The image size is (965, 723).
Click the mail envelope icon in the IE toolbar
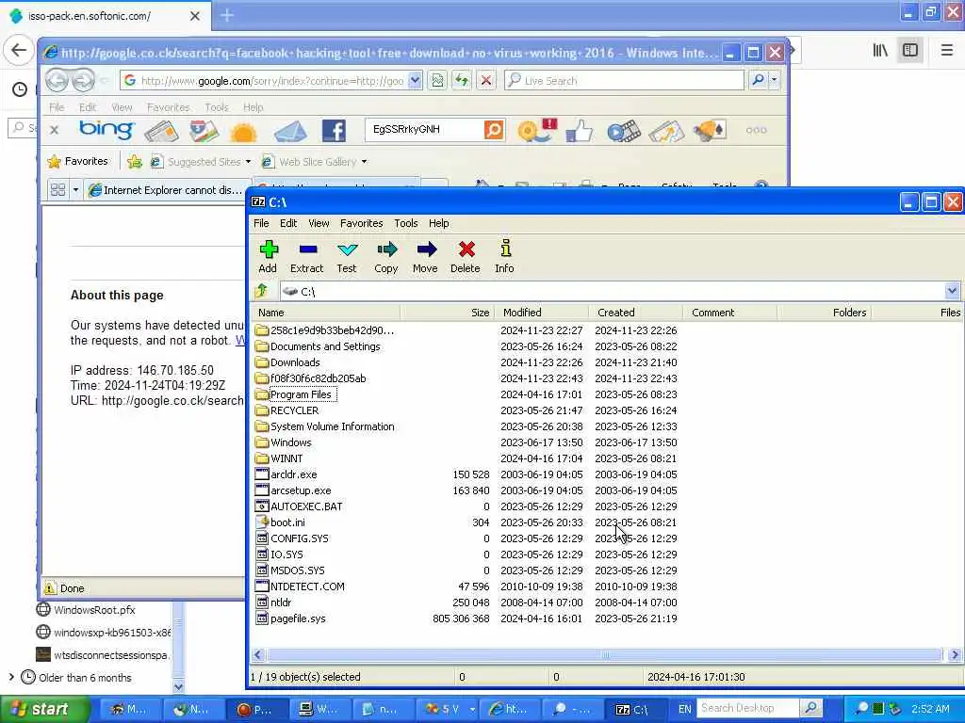point(290,131)
